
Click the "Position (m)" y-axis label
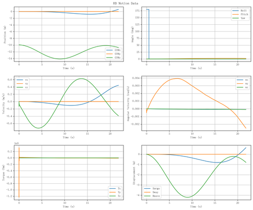pos(5,34)
